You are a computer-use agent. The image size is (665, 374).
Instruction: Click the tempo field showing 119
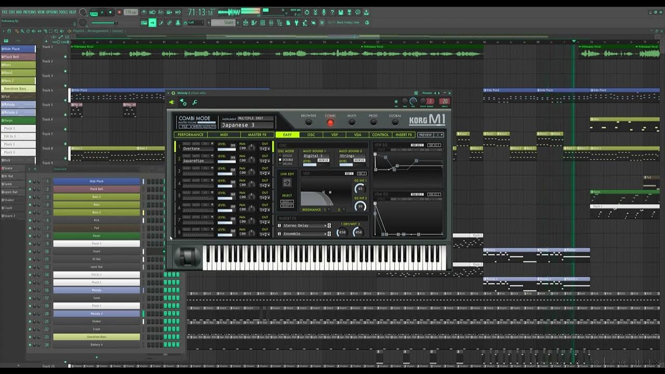[130, 12]
